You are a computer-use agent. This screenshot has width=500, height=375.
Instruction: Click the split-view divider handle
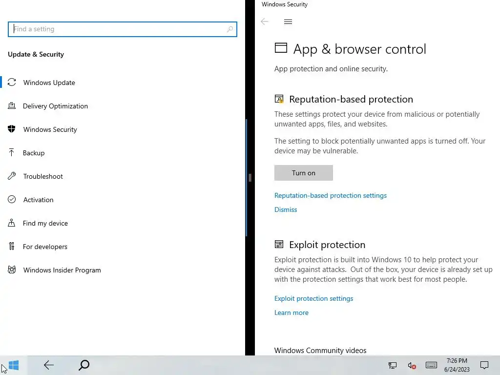tap(250, 178)
